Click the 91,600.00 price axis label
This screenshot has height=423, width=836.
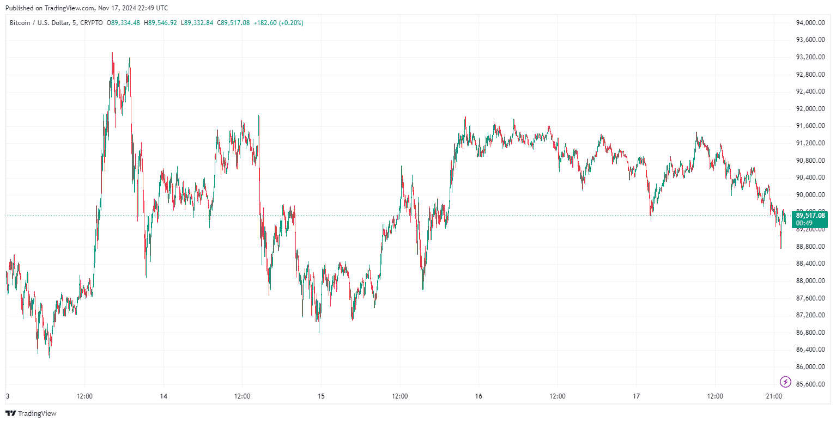[809, 126]
